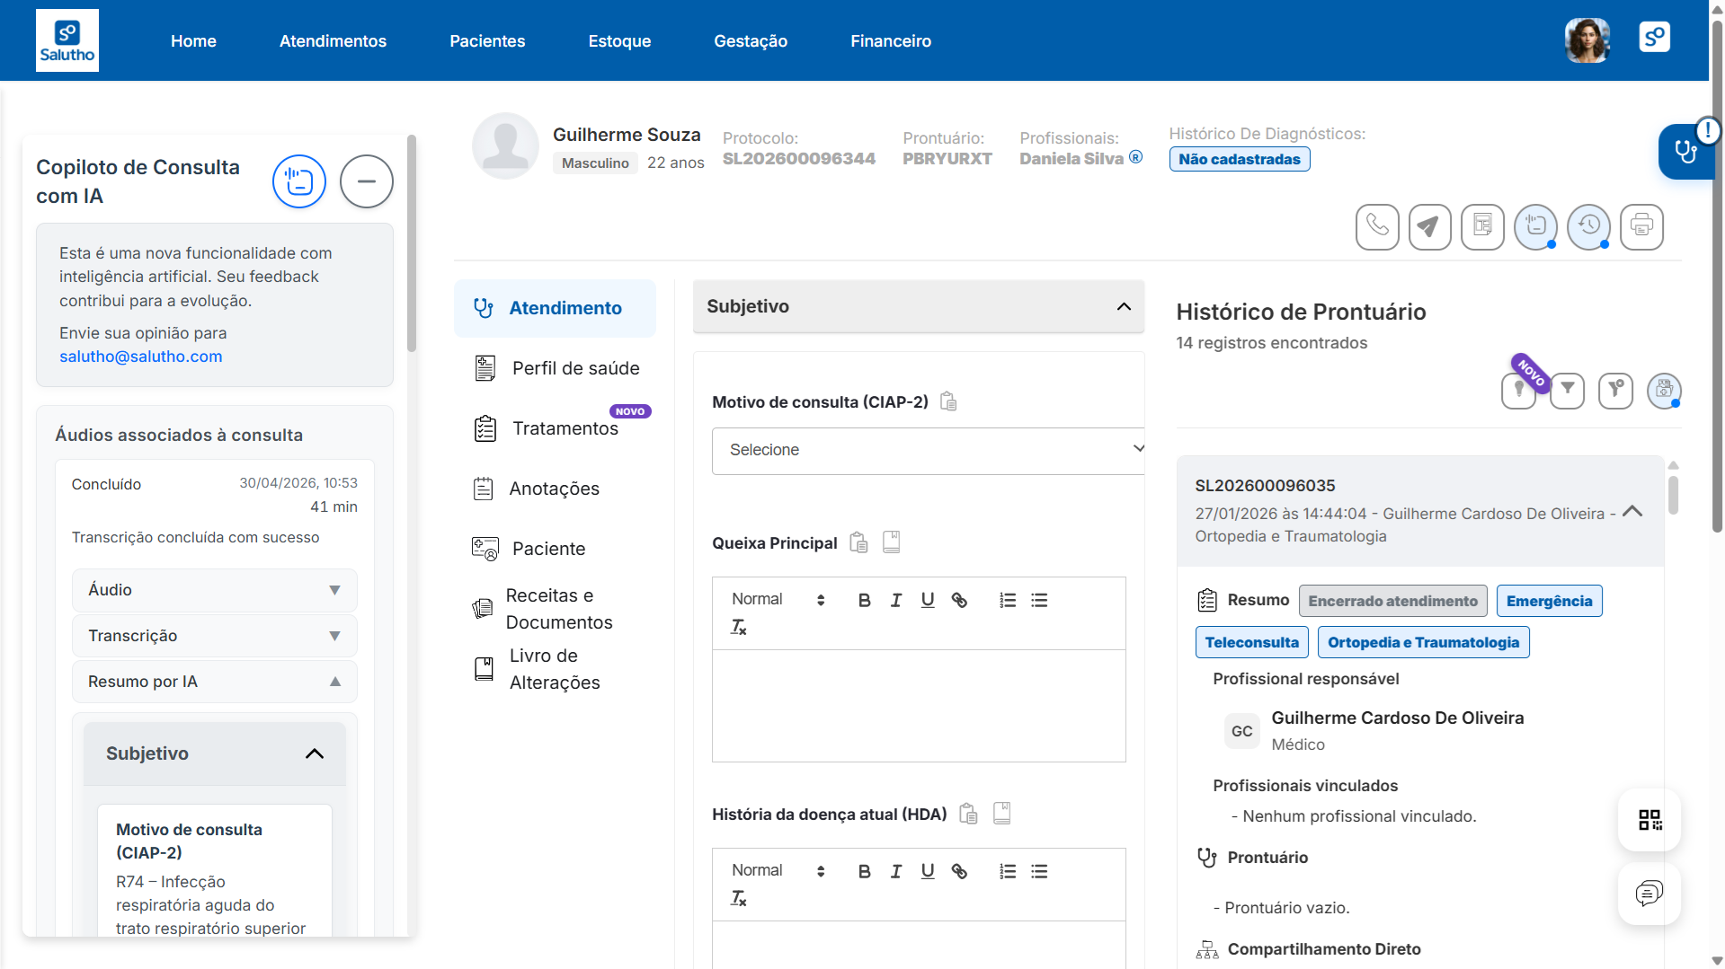Collapse record SL202600096035 in history

pyautogui.click(x=1633, y=511)
